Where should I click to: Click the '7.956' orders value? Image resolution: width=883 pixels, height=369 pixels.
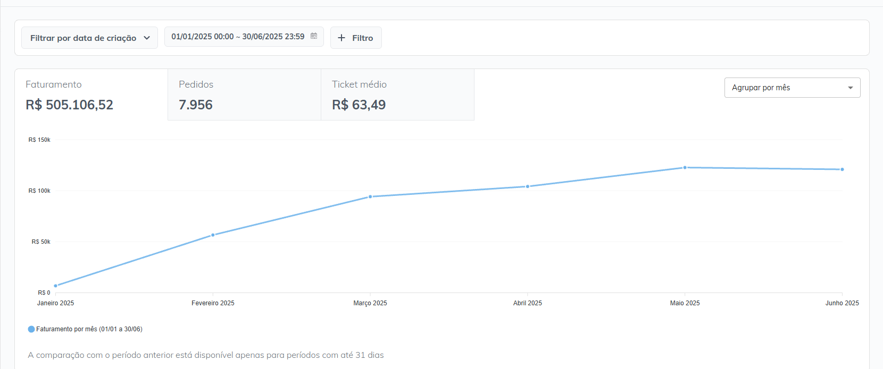pyautogui.click(x=196, y=105)
